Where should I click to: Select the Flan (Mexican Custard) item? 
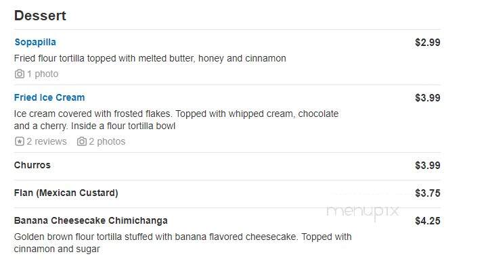(x=66, y=193)
